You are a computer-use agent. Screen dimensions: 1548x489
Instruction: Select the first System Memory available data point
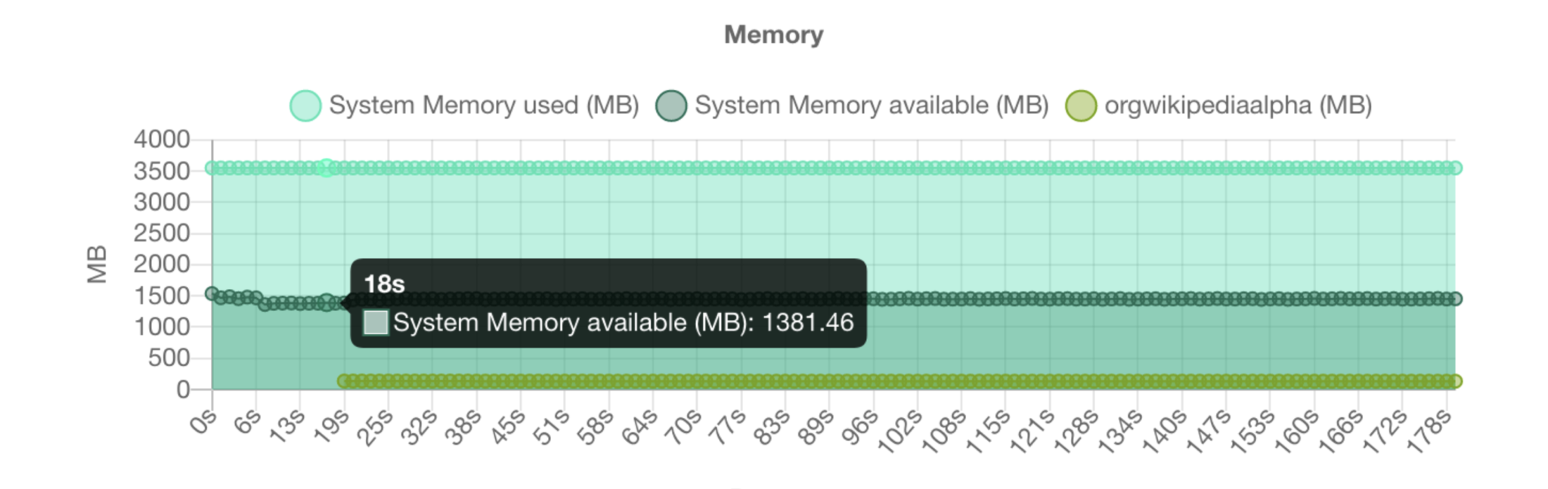point(212,294)
